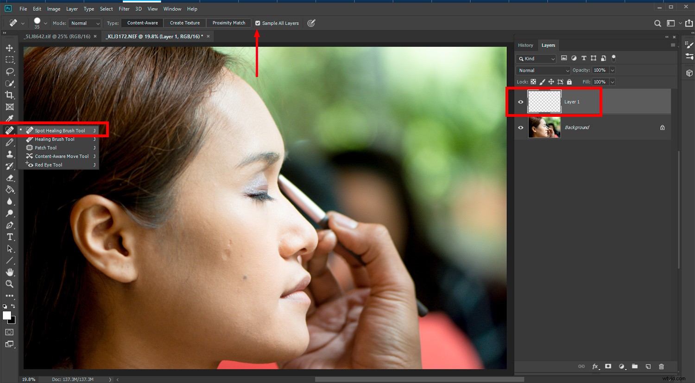Hide Layer 1 using its eye icon
The image size is (695, 383).
tap(520, 102)
